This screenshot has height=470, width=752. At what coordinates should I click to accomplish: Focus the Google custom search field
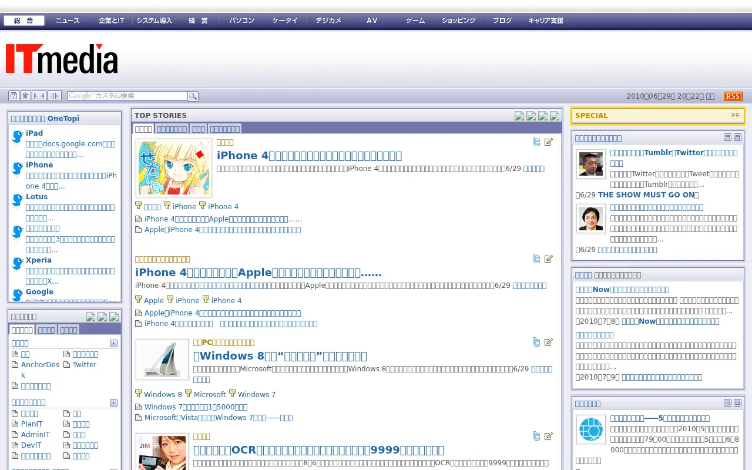coord(127,96)
